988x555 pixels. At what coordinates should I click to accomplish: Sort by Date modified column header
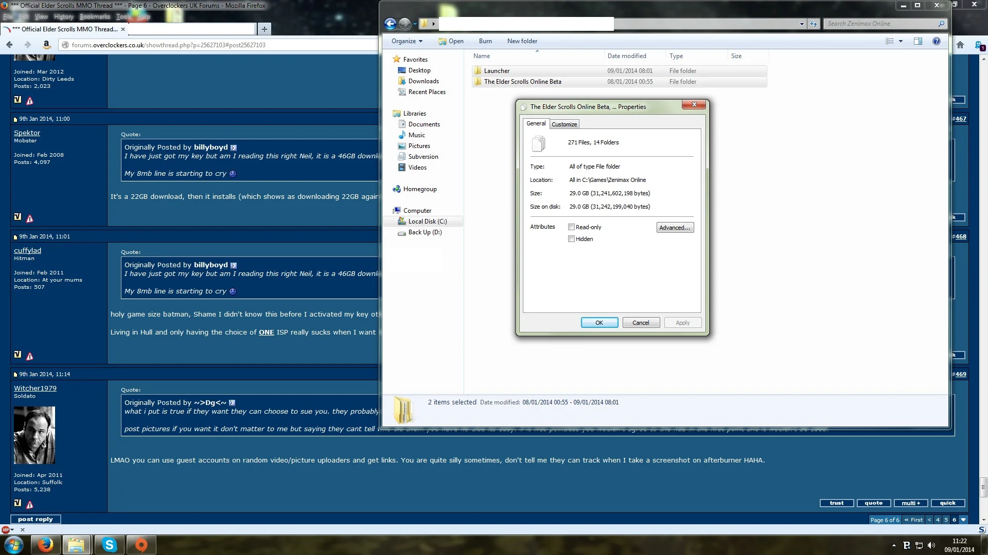(627, 56)
